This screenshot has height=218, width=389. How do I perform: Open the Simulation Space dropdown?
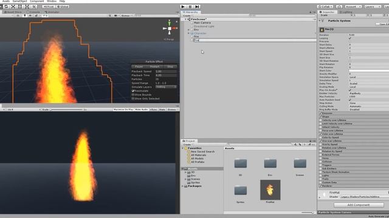click(x=369, y=77)
